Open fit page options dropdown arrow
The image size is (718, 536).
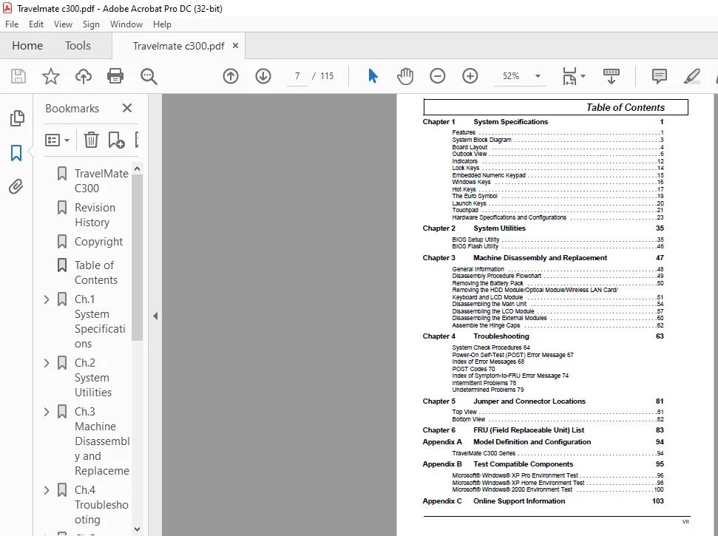pos(583,76)
